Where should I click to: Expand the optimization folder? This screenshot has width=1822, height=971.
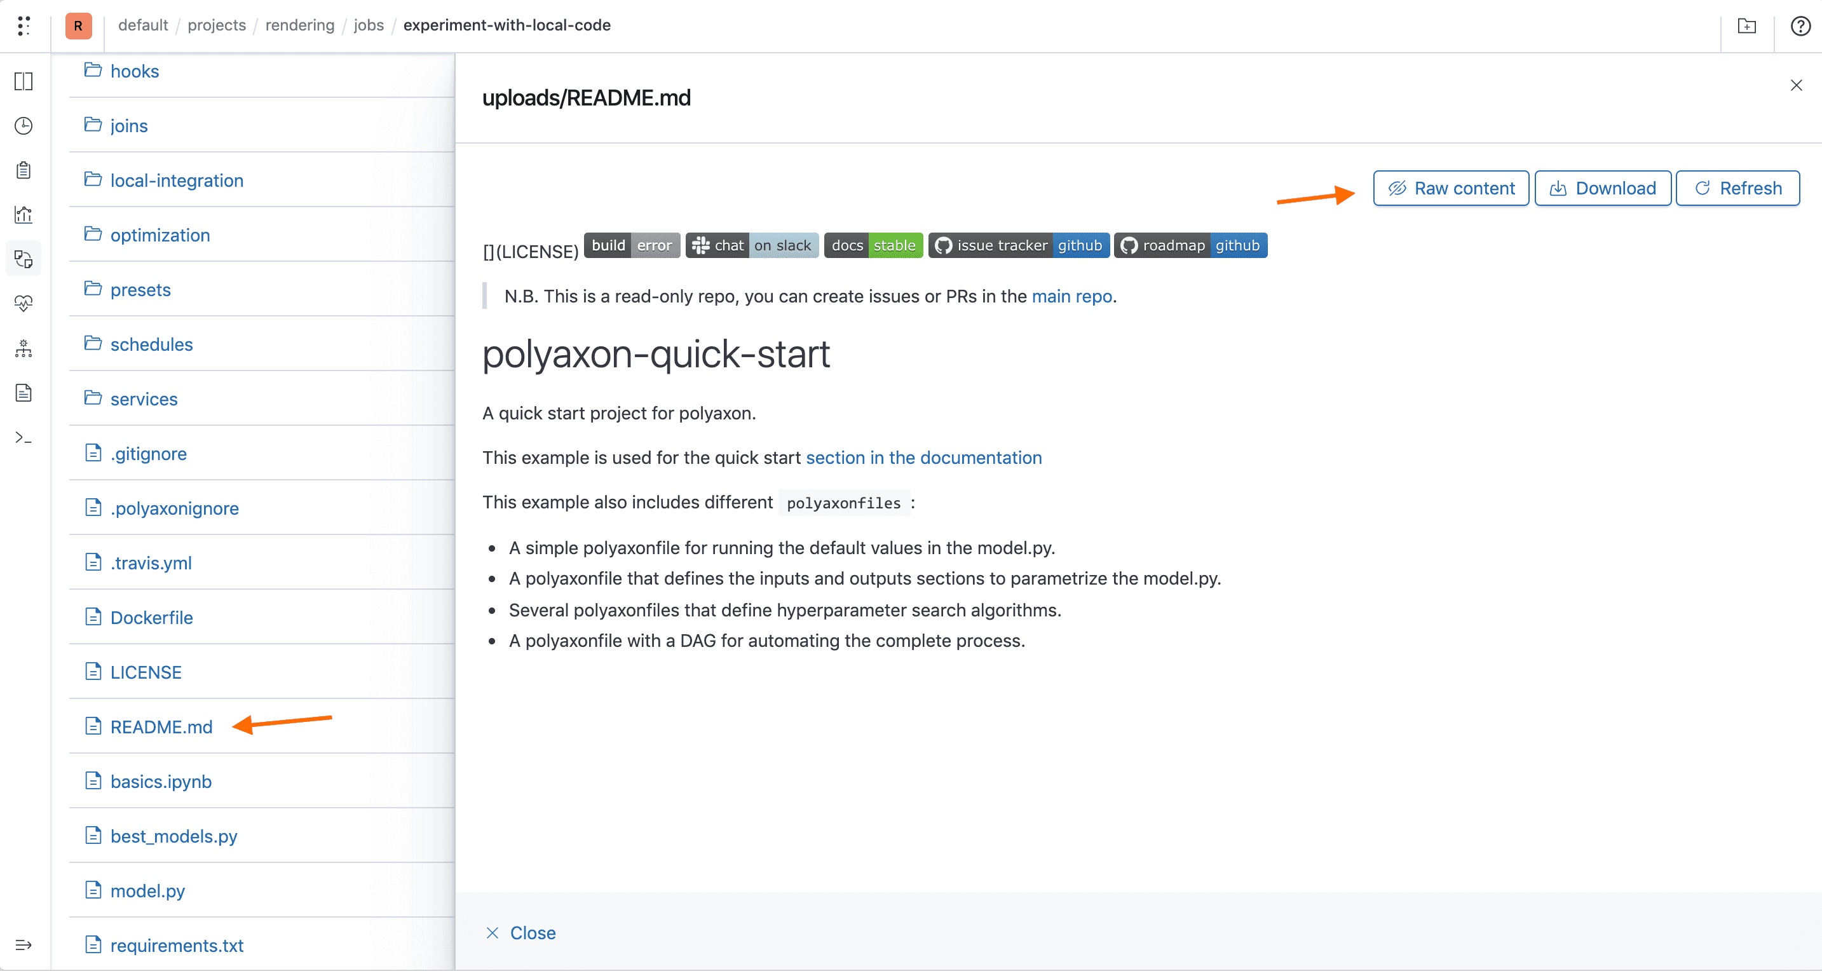coord(159,234)
